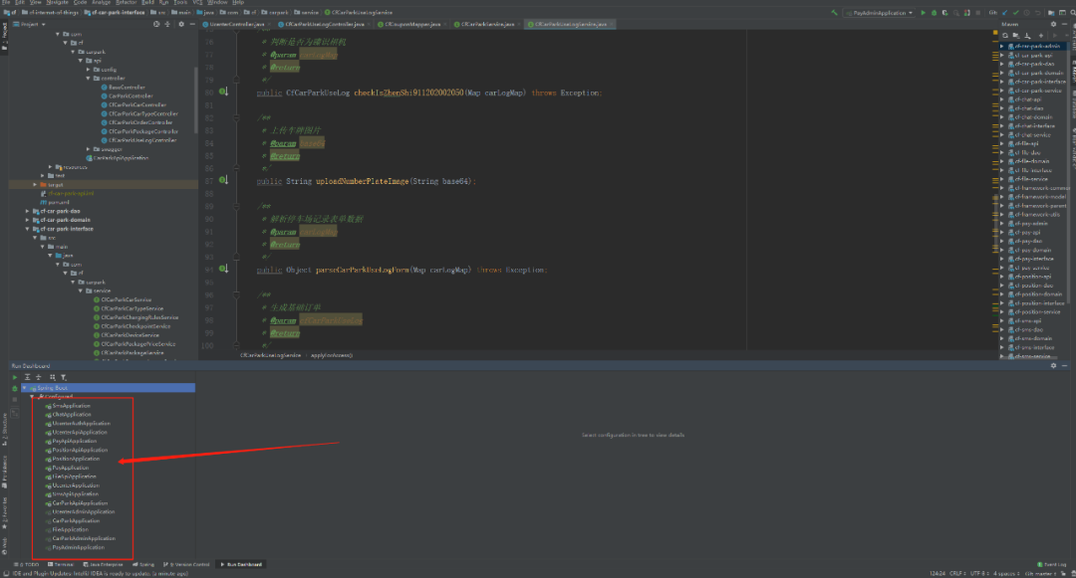This screenshot has width=1076, height=578.
Task: Open the Favorites side tool window
Action: 4,513
